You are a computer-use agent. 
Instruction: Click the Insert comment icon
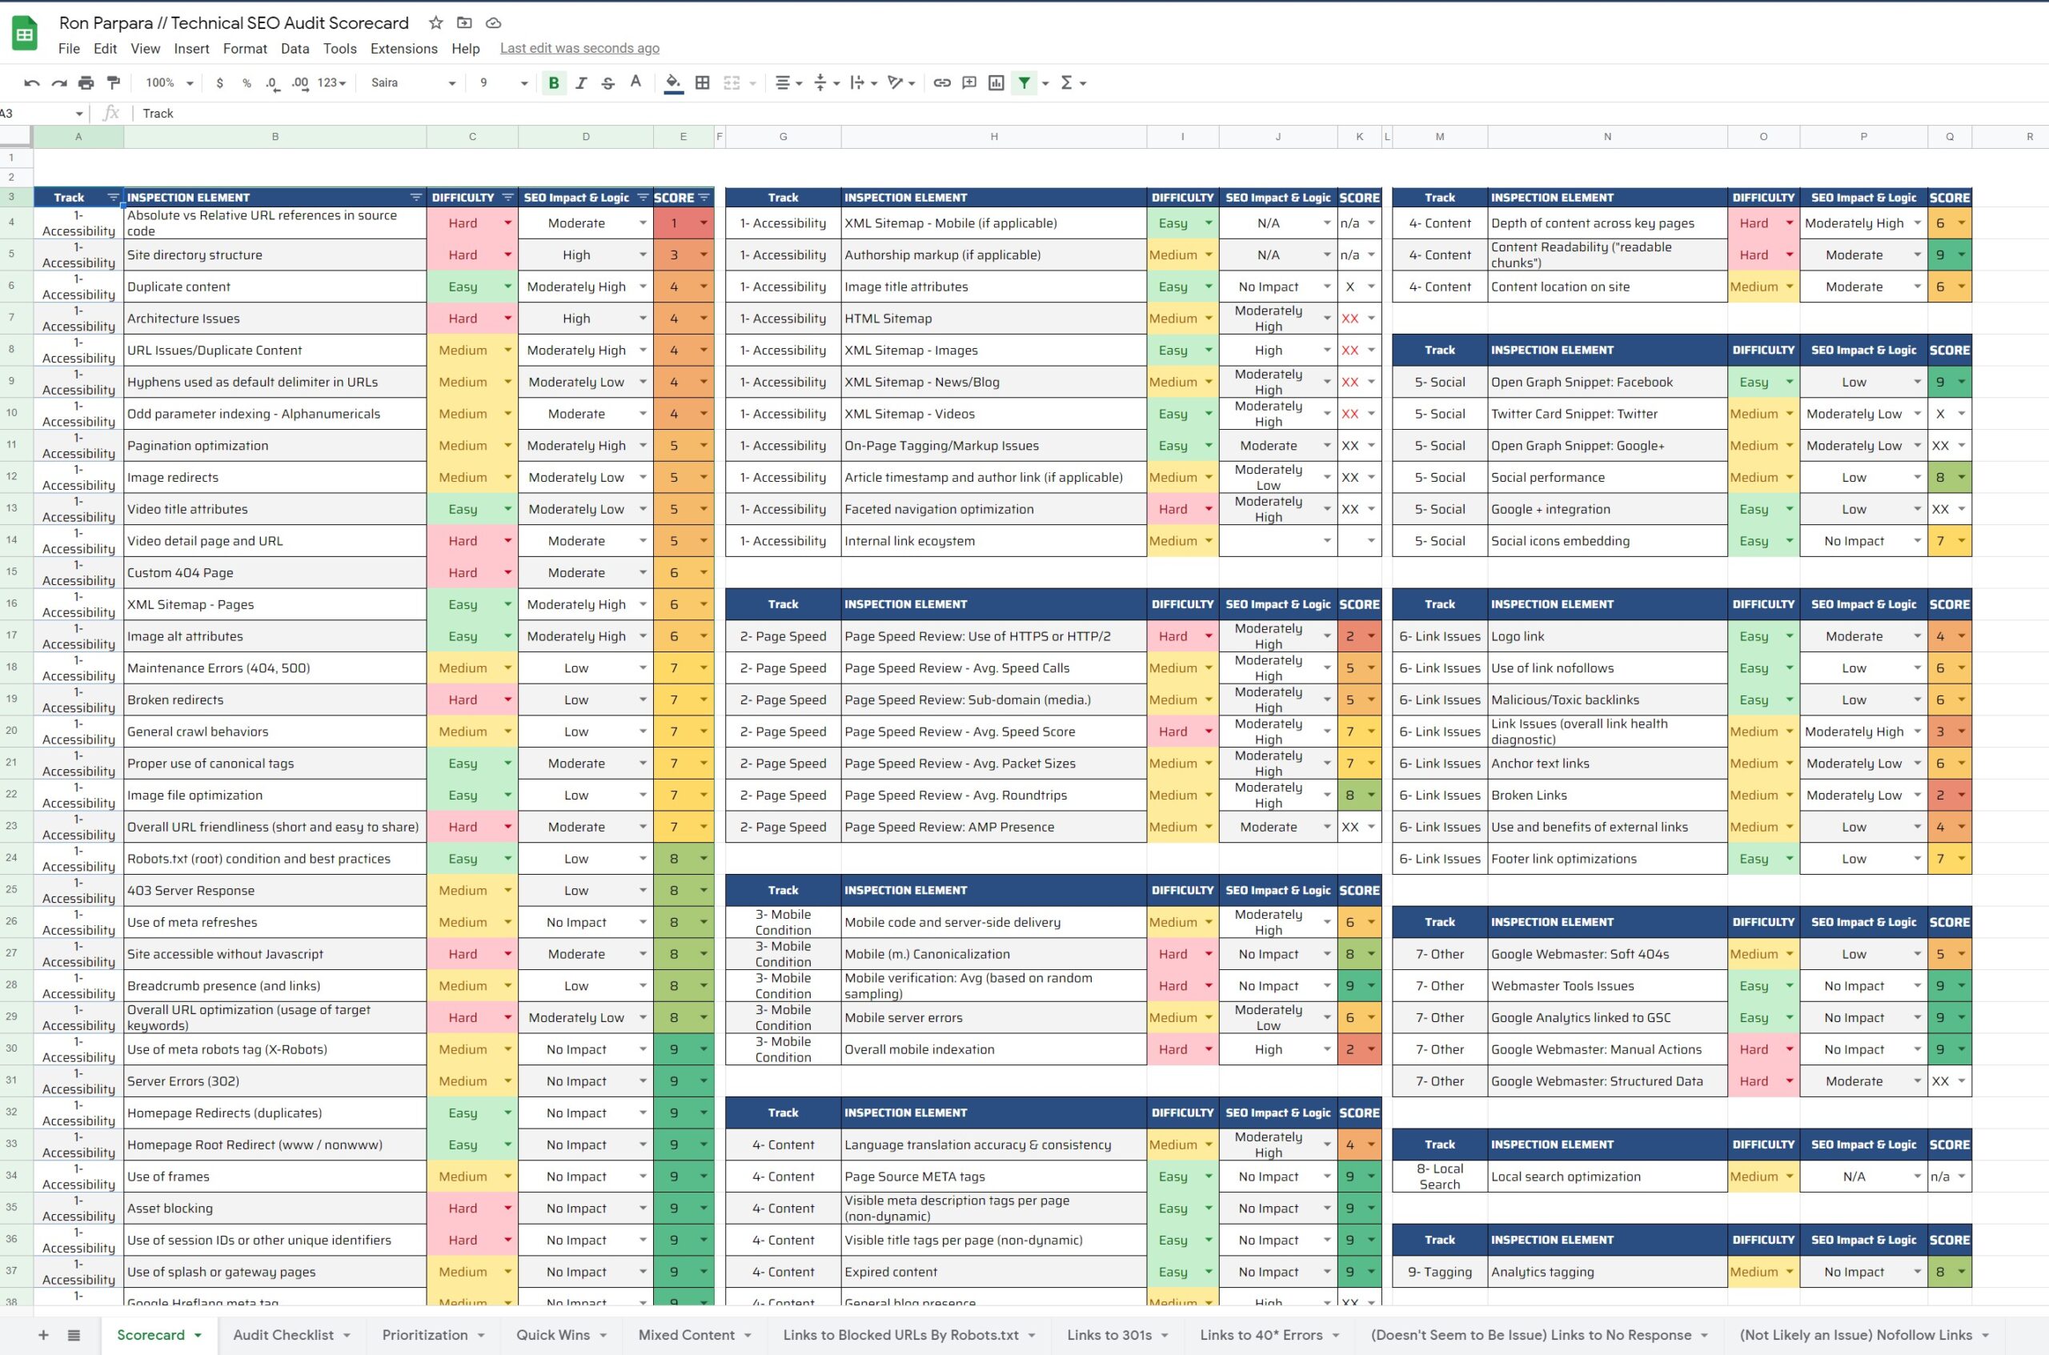point(968,83)
